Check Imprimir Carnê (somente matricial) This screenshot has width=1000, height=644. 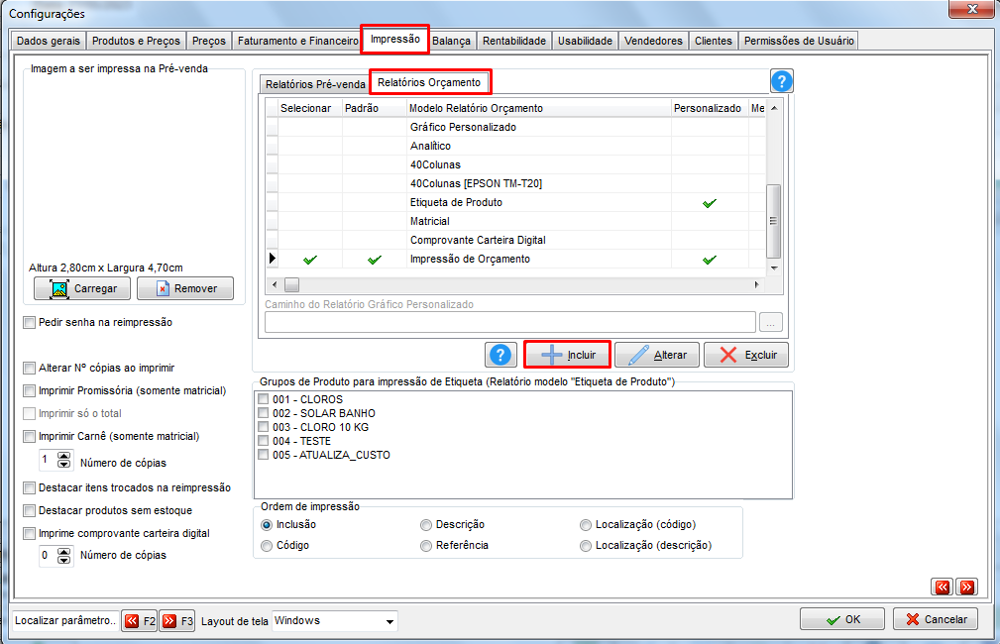point(29,437)
